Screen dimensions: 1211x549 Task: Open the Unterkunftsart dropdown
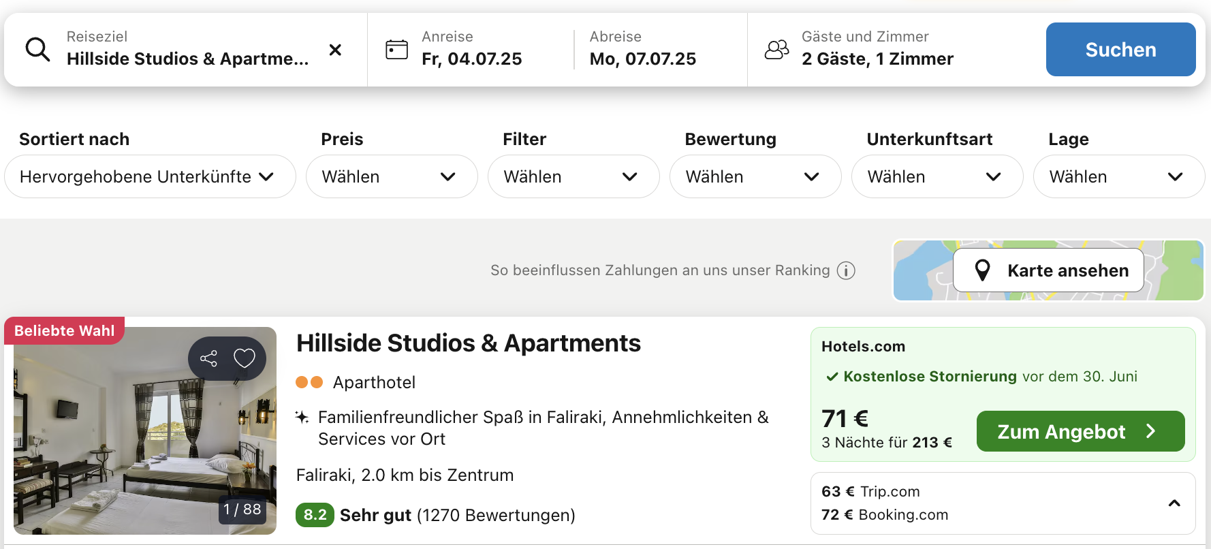pos(937,176)
